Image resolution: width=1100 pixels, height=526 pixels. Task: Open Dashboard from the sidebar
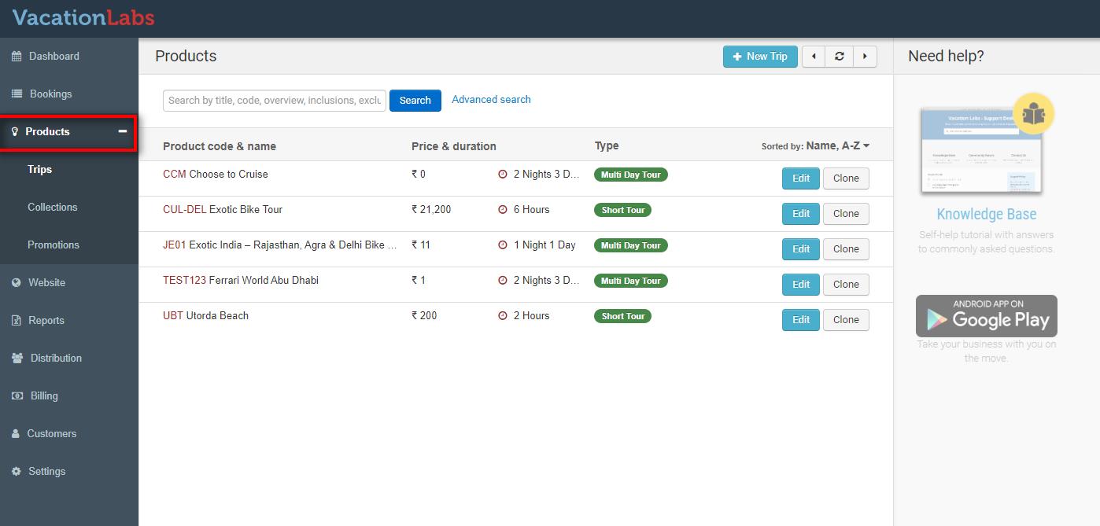(54, 57)
